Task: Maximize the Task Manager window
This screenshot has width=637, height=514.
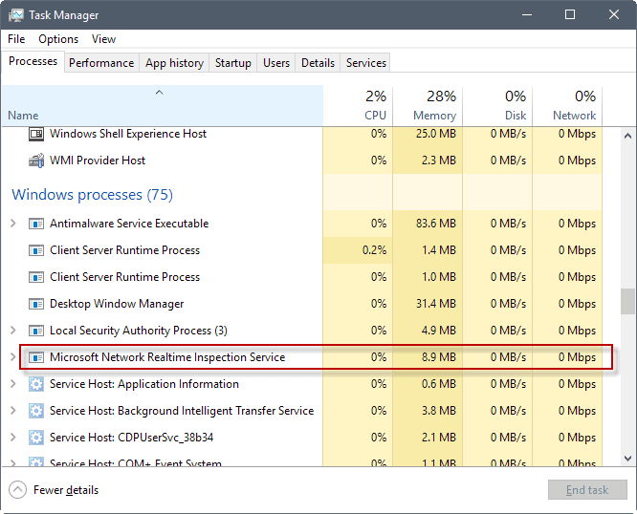Action: [570, 15]
